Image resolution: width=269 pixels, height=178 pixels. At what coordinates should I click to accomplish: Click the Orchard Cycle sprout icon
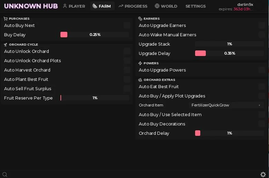tap(6, 45)
